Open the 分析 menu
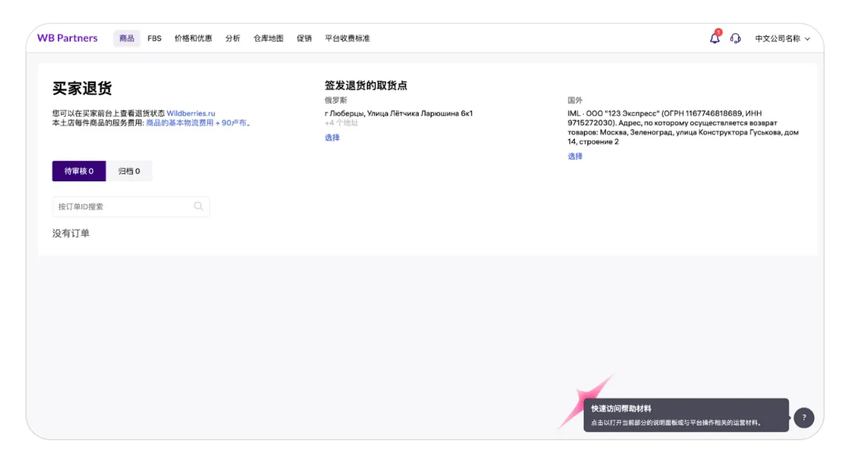This screenshot has height=463, width=850. coord(233,39)
